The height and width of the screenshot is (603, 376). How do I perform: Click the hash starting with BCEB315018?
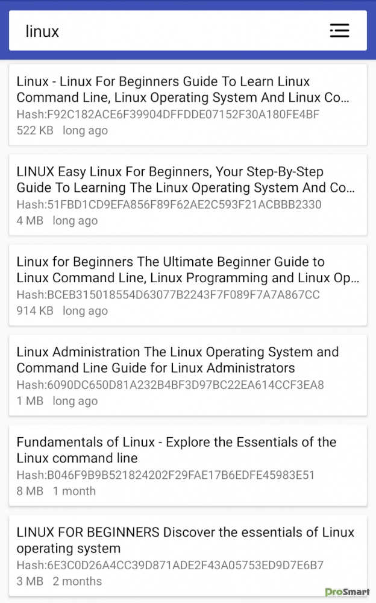point(168,295)
